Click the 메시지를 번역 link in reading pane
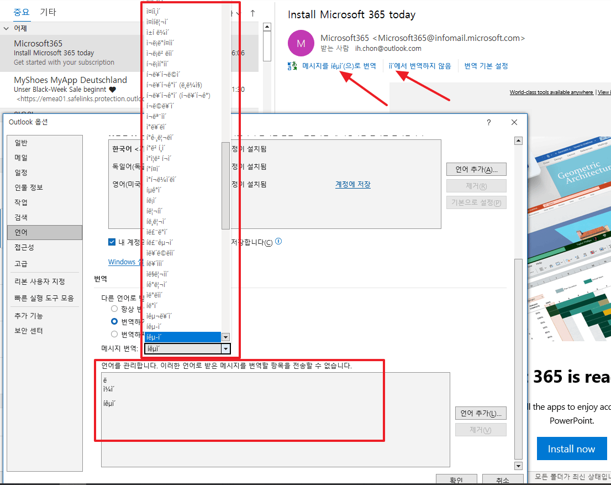This screenshot has width=611, height=485. 339,66
